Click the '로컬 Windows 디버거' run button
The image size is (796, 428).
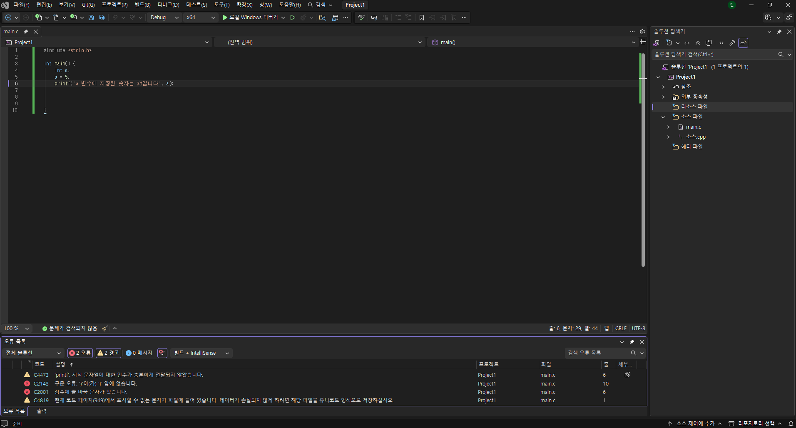coord(250,17)
